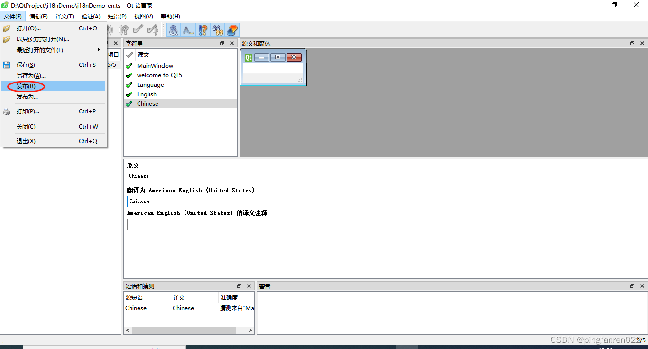Choose 发布(R) to release translation

(54, 86)
